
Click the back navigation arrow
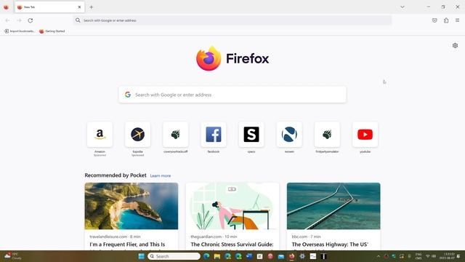tap(7, 20)
